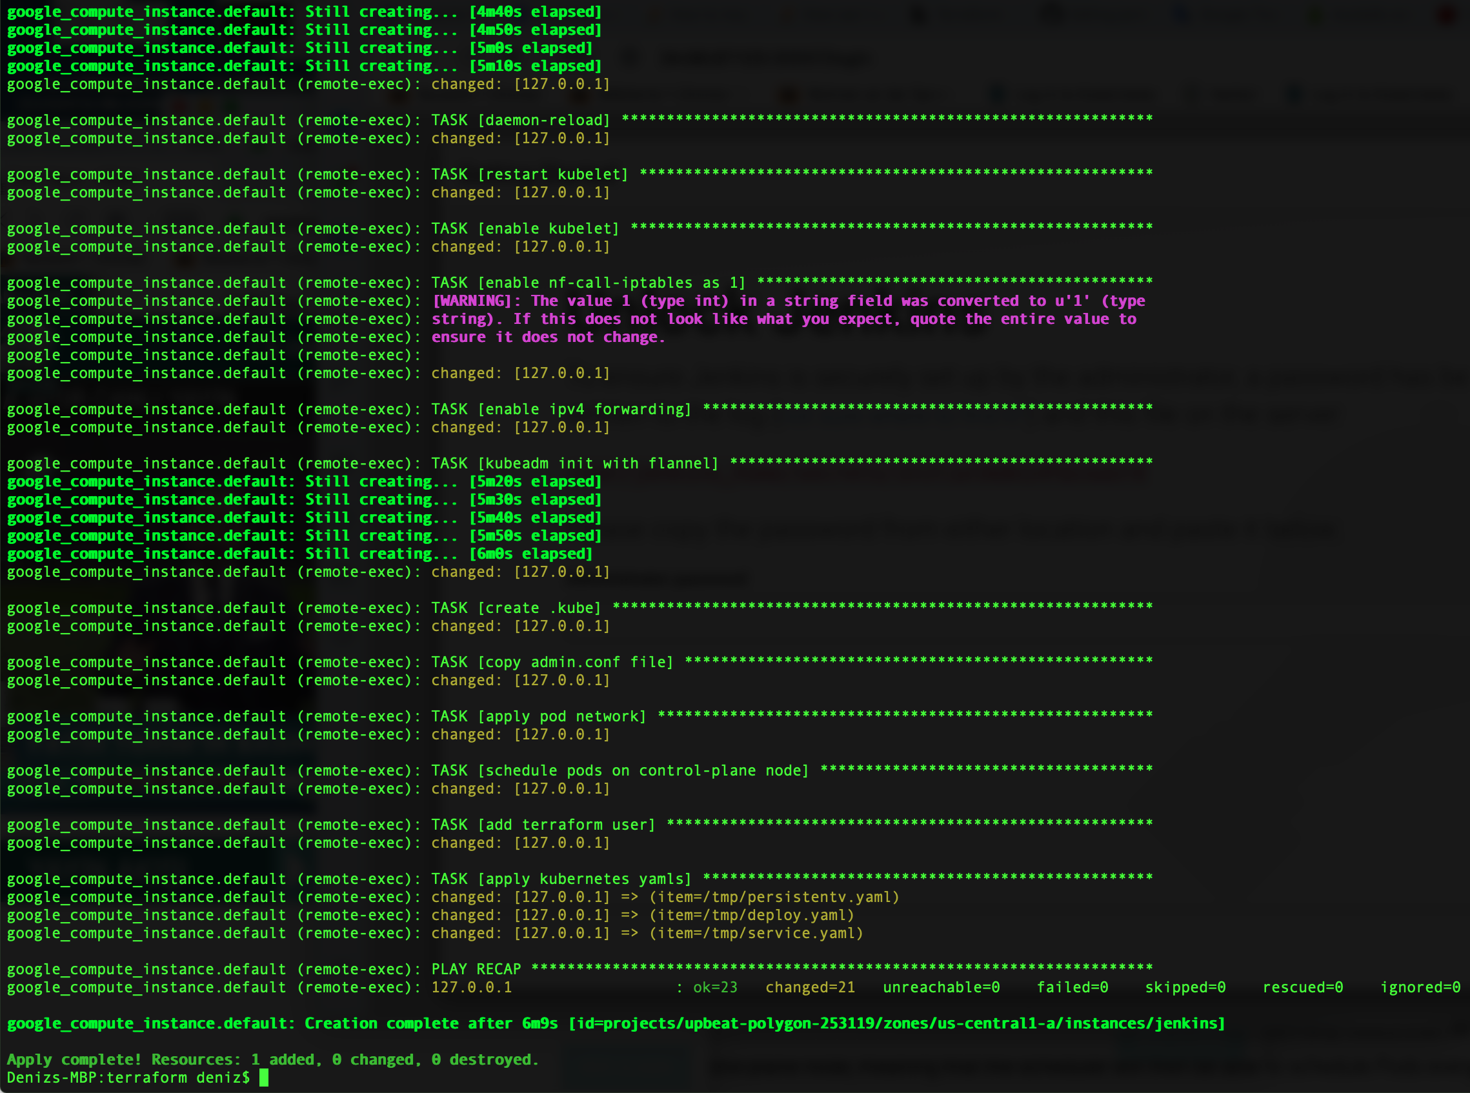This screenshot has width=1470, height=1093.
Task: Click 'changed=21' in the play recap
Action: [x=811, y=988]
